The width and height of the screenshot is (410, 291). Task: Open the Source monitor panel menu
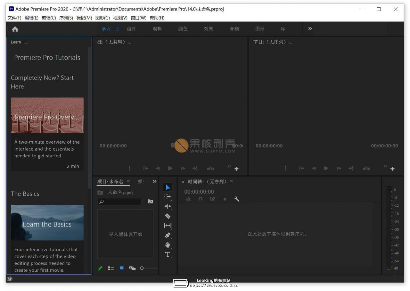pos(130,42)
